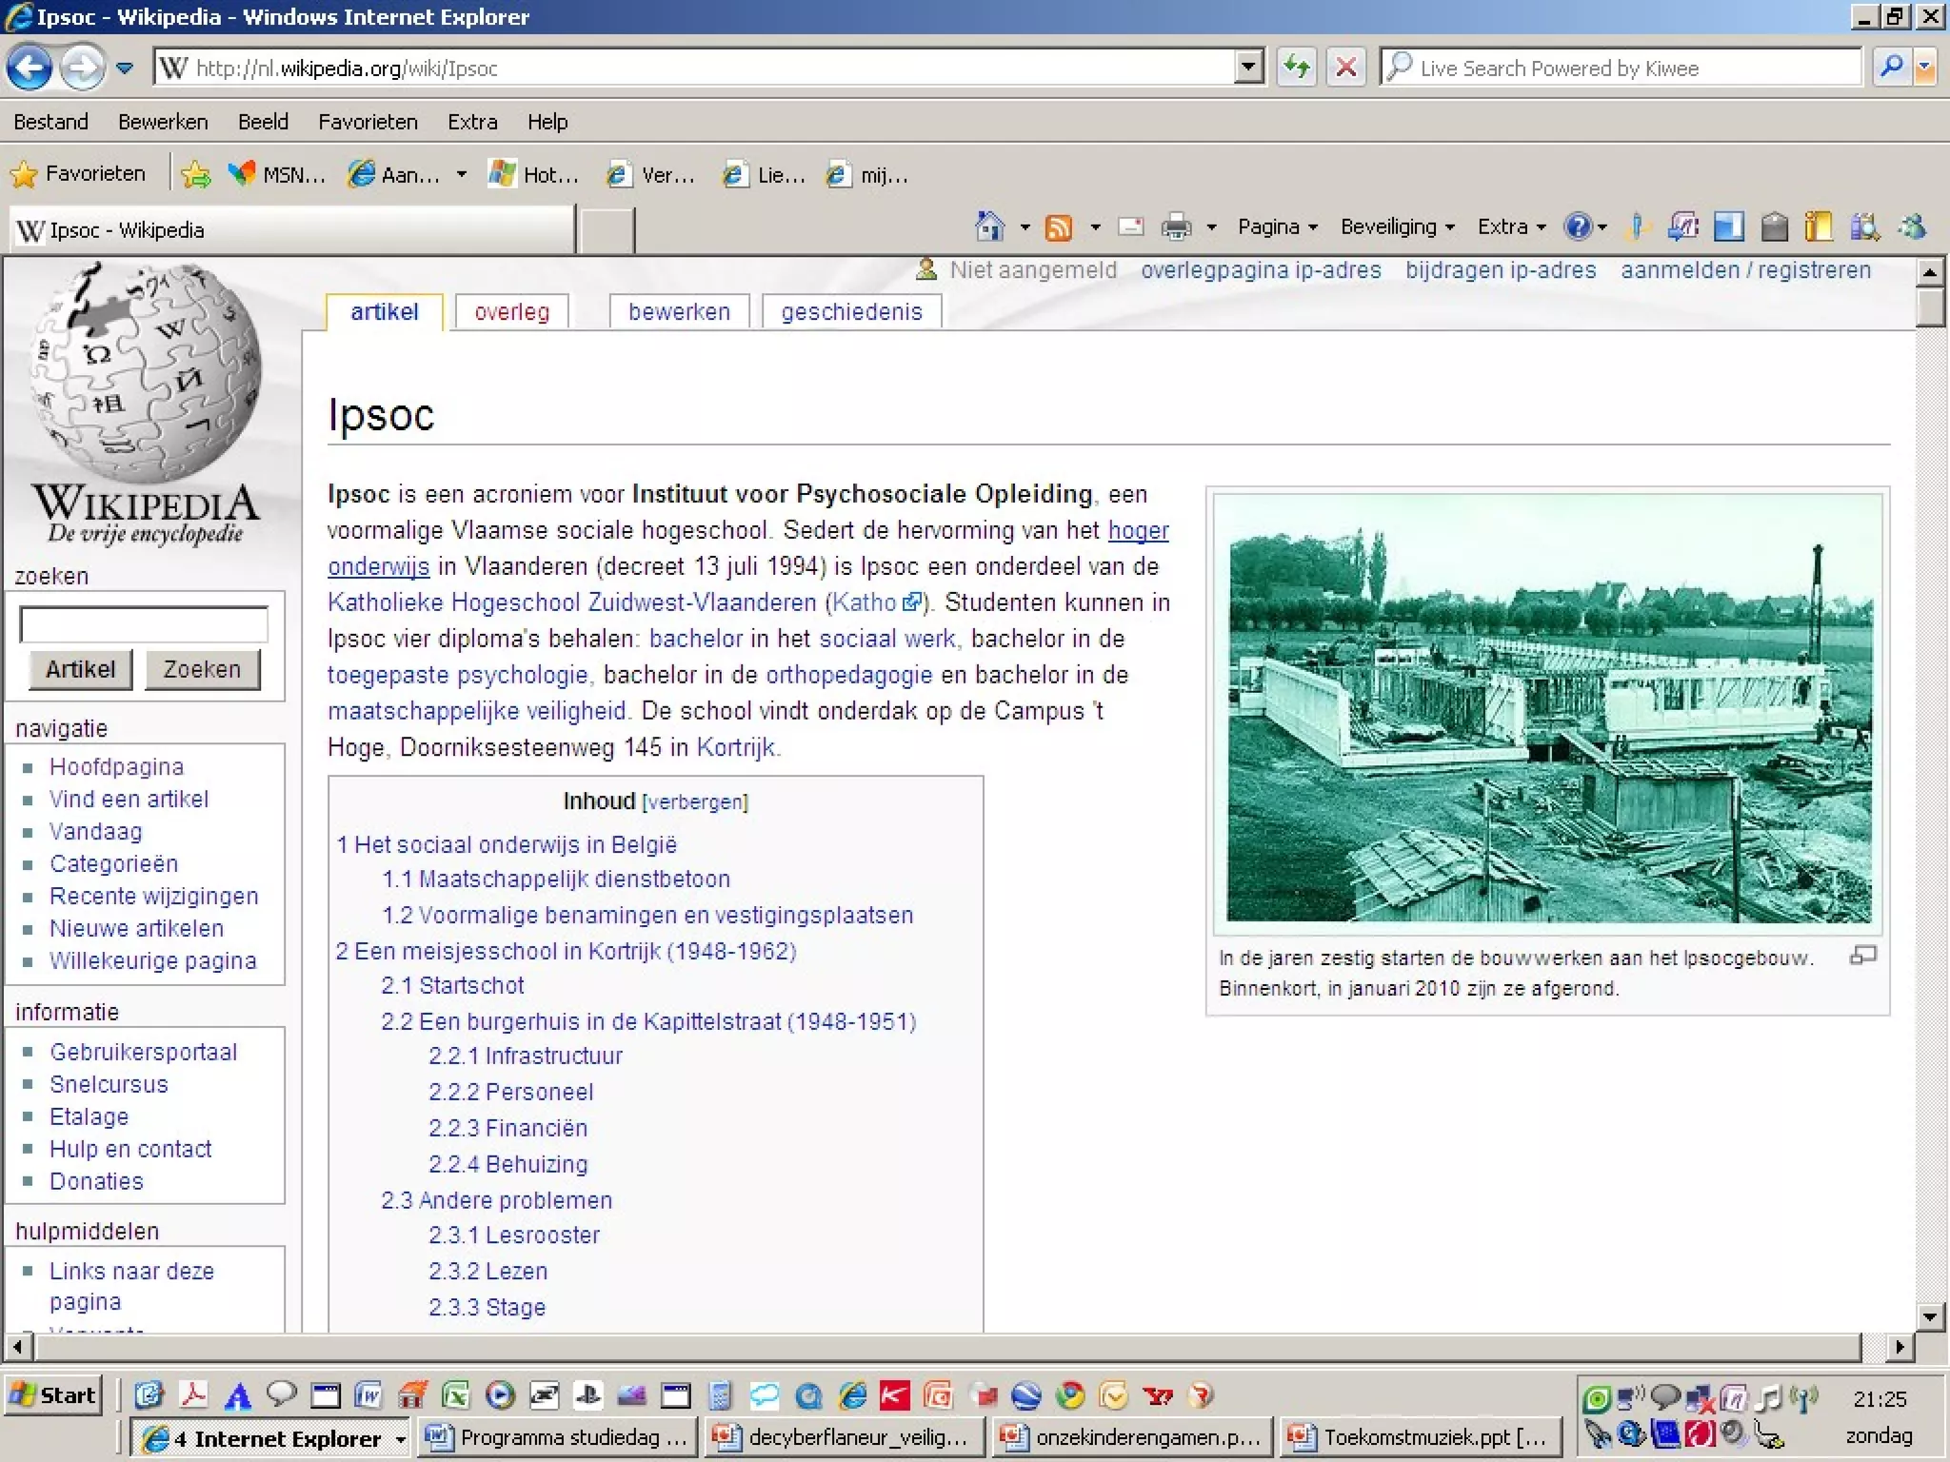1950x1462 pixels.
Task: Click the vertical scrollbar down arrow
Action: pos(1930,1317)
